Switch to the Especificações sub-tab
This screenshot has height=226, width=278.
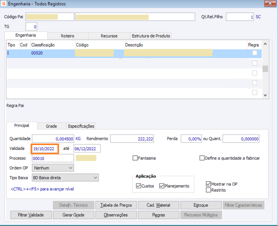point(81,126)
